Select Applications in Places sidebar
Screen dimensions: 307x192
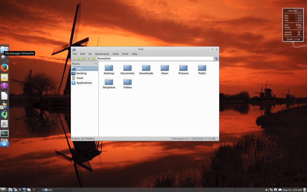click(85, 83)
